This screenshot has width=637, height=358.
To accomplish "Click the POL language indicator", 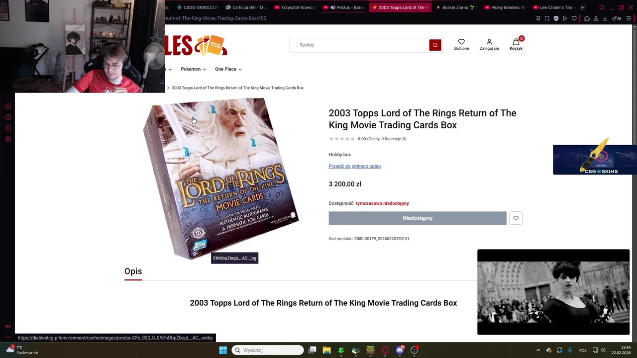I will [x=583, y=350].
